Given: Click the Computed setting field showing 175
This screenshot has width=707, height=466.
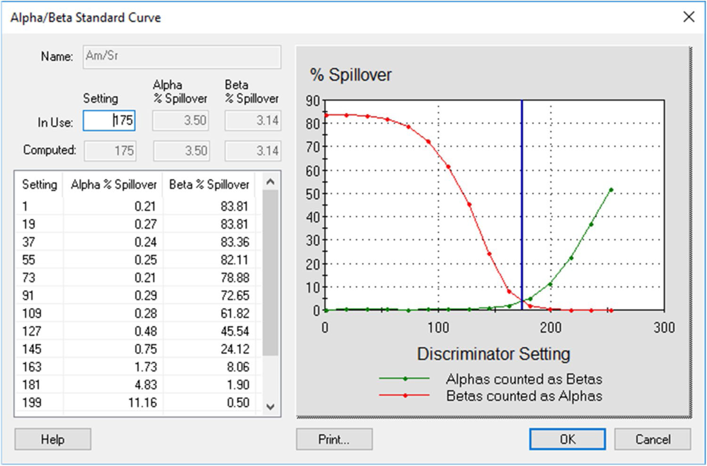Looking at the screenshot, I should (x=110, y=151).
